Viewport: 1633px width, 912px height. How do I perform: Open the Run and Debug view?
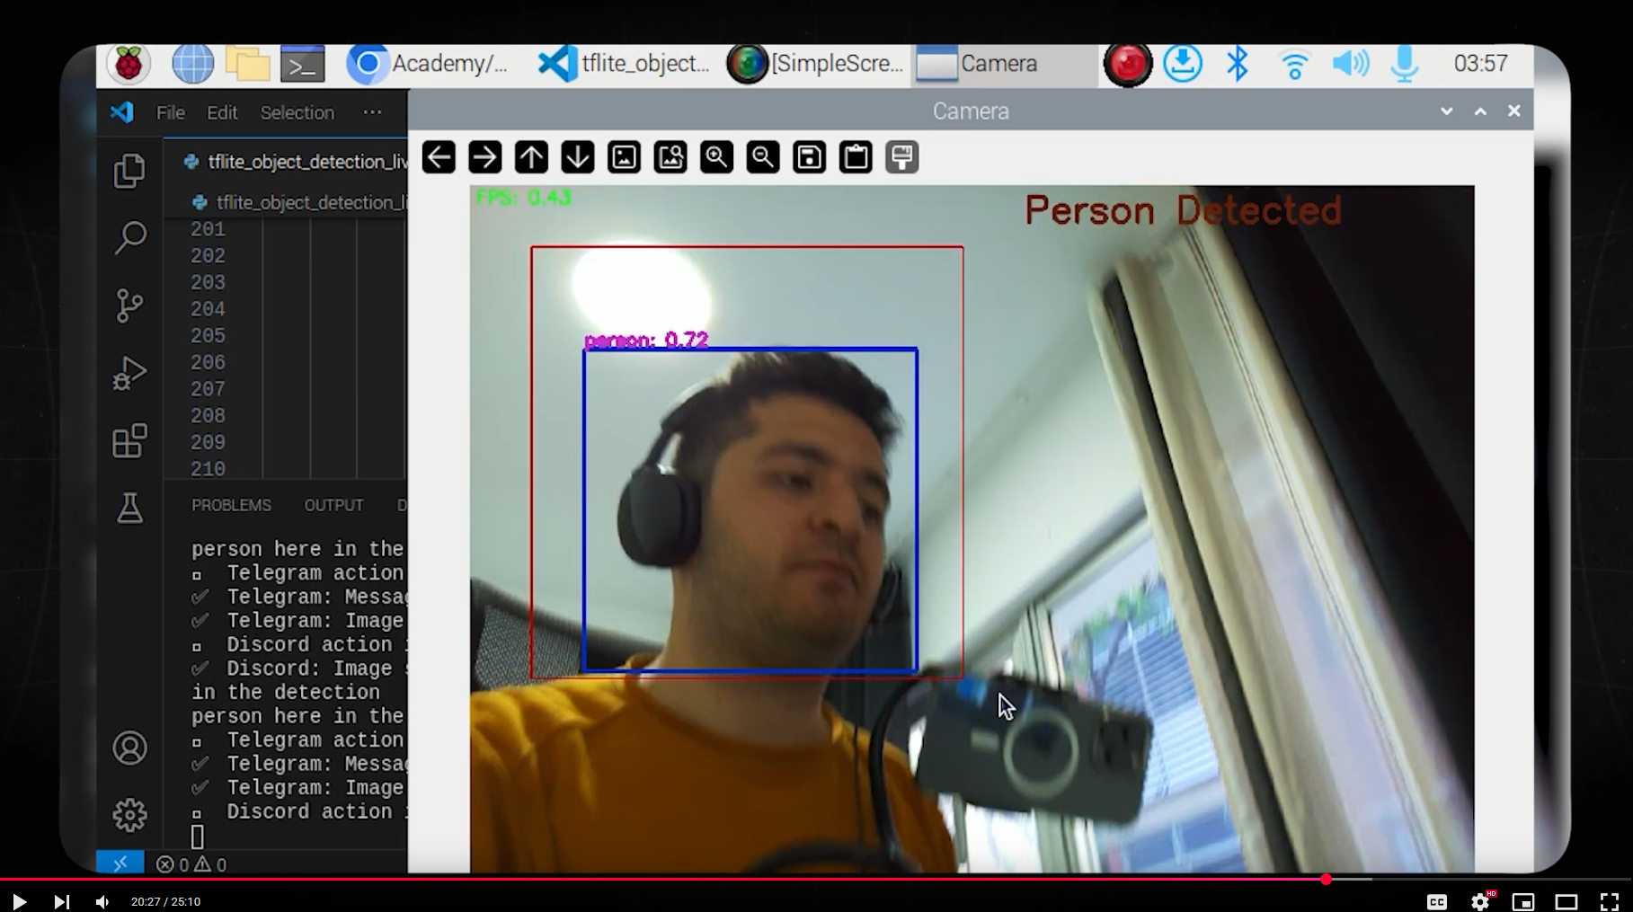pos(129,373)
